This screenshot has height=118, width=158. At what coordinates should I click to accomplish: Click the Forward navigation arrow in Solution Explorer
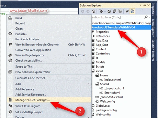[x=88, y=11]
